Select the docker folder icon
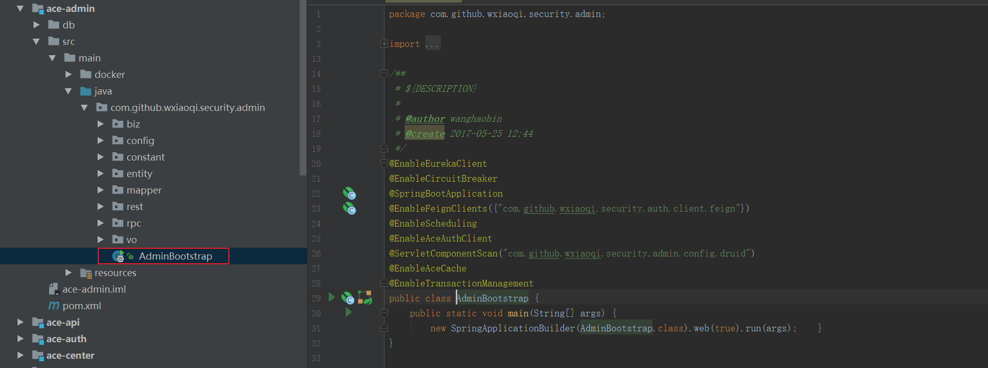988x368 pixels. click(x=86, y=74)
